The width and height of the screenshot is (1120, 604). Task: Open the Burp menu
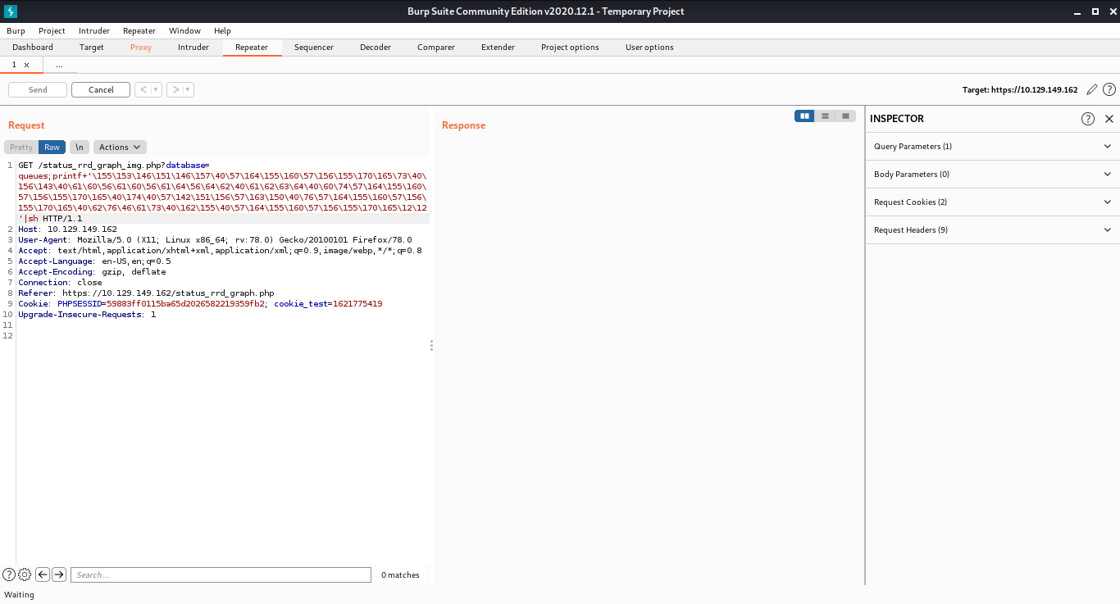pos(16,31)
